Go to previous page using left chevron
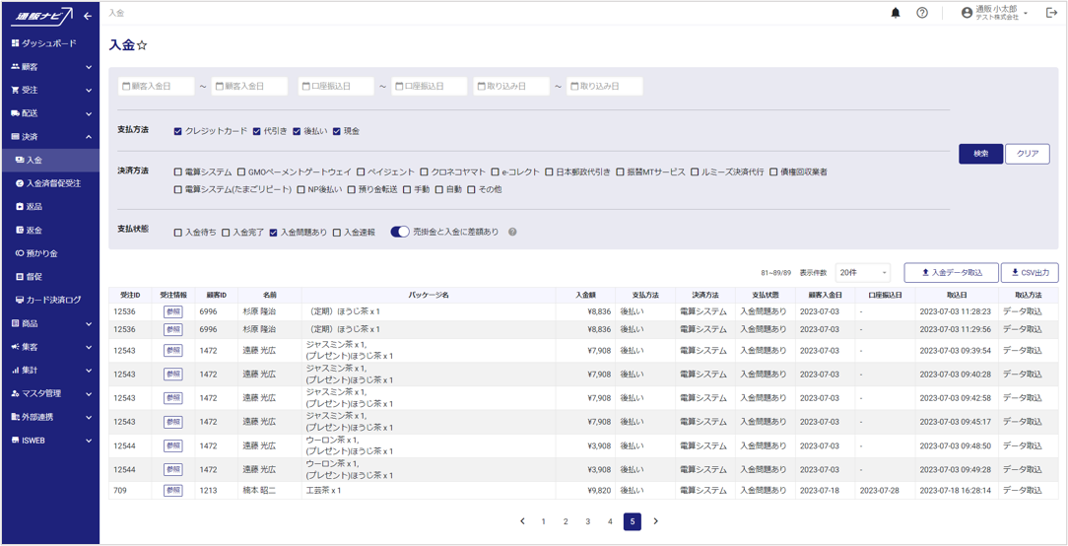The image size is (1068, 546). 522,521
